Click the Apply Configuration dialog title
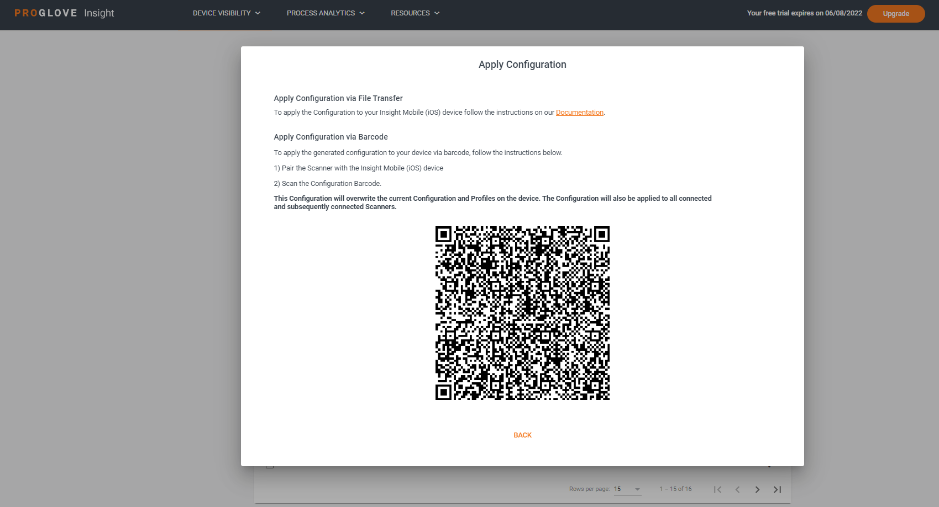939x507 pixels. pos(522,65)
